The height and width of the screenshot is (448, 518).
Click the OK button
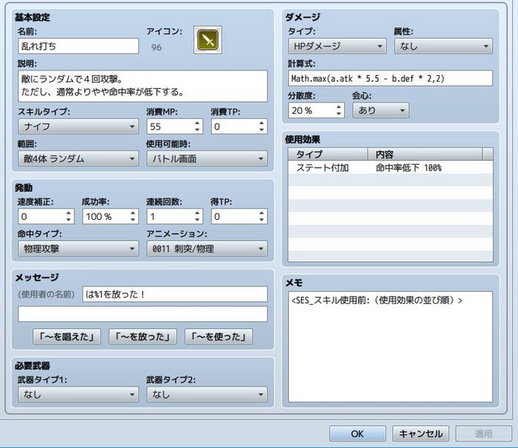tap(358, 433)
